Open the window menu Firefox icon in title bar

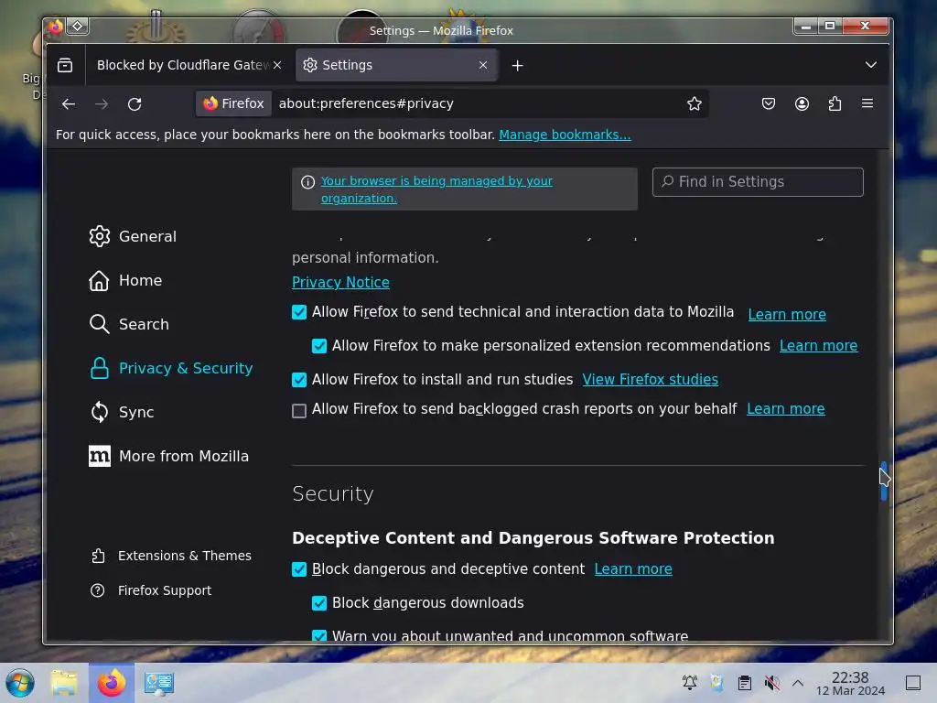click(x=56, y=27)
